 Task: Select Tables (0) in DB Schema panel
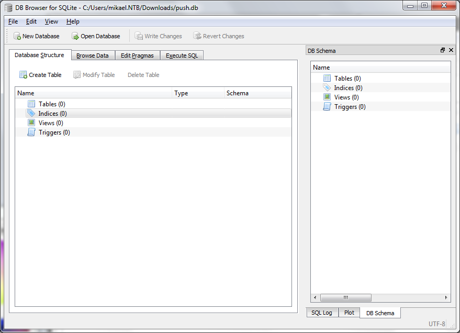pos(380,78)
